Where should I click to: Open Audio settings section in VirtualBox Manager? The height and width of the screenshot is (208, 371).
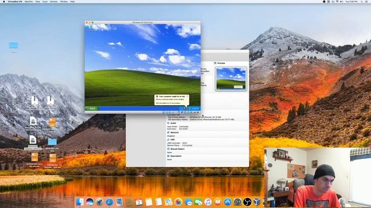(x=173, y=123)
